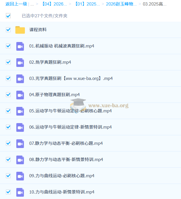The height and width of the screenshot is (199, 181).
Task: Uncheck the select-all checkbox in header
Action: coord(8,16)
